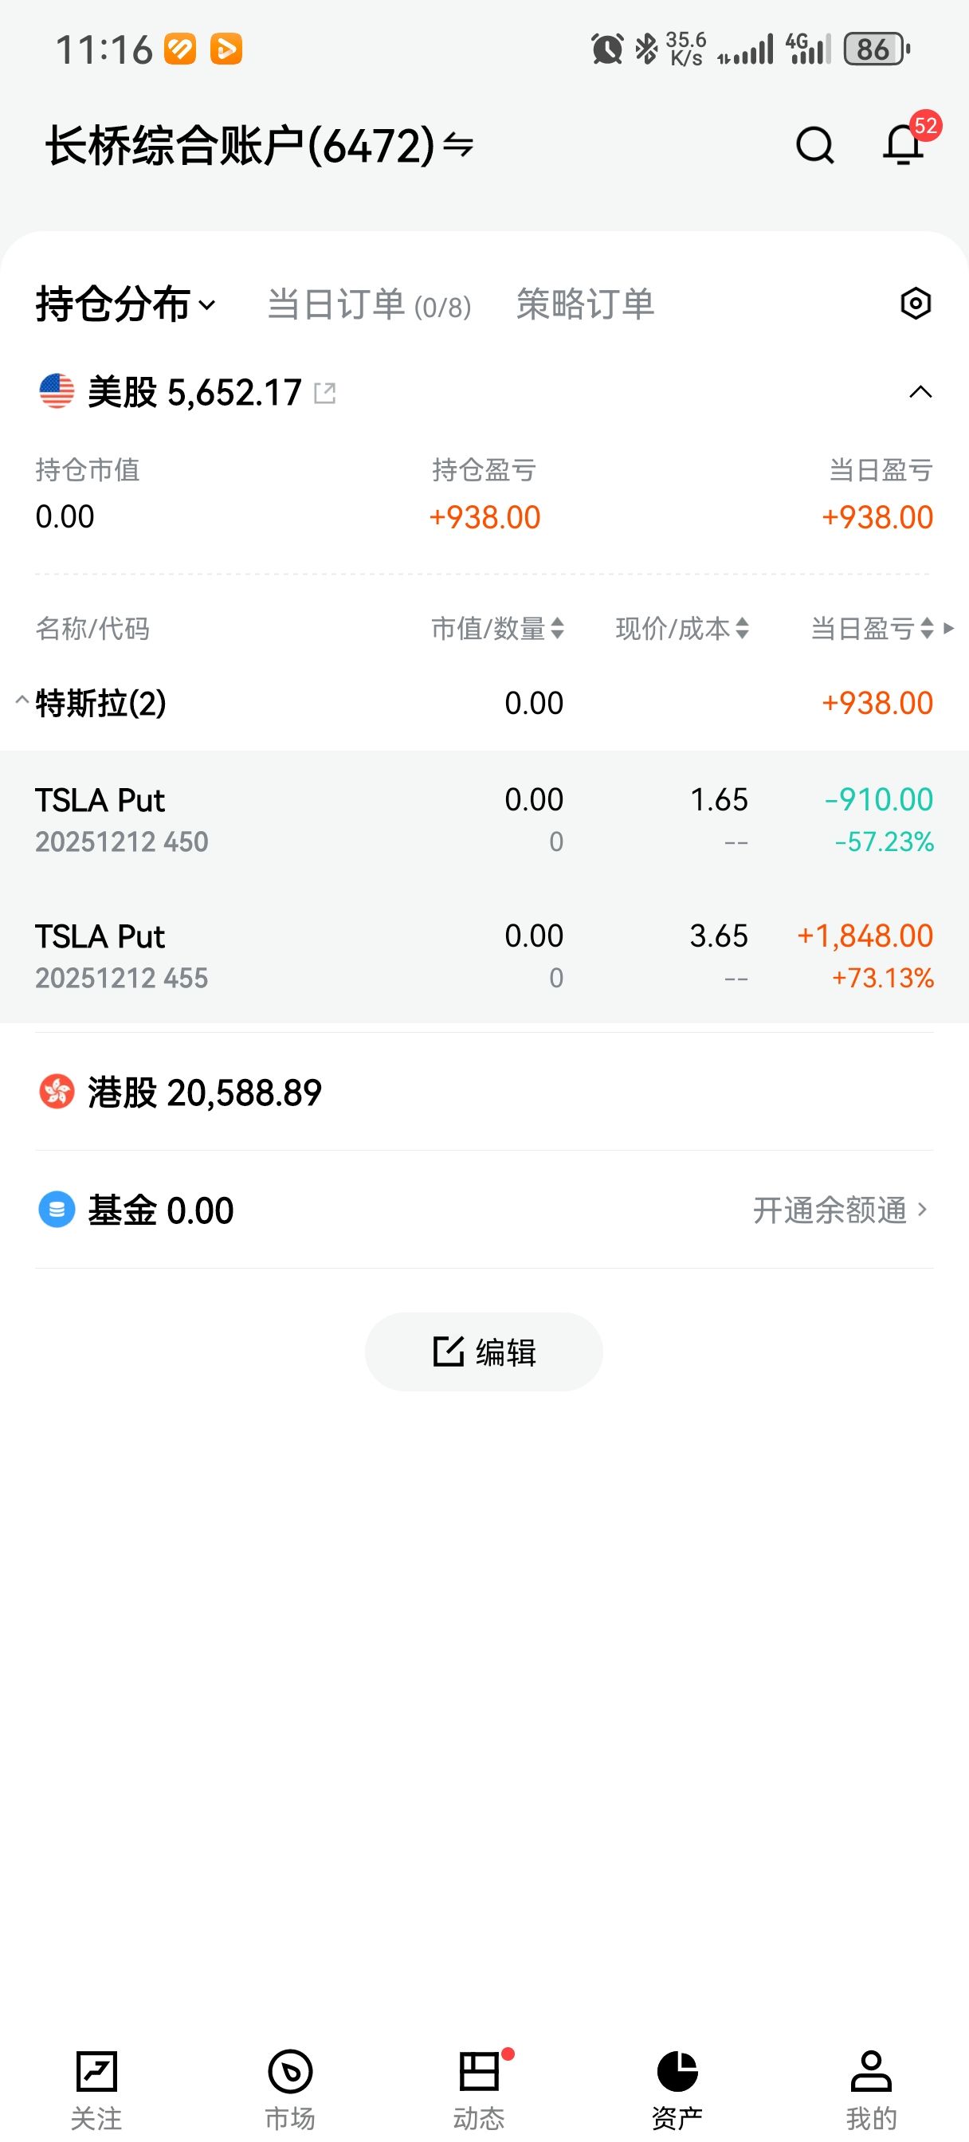Image resolution: width=969 pixels, height=2142 pixels.
Task: Tap the 我的 profile icon
Action: (871, 2072)
